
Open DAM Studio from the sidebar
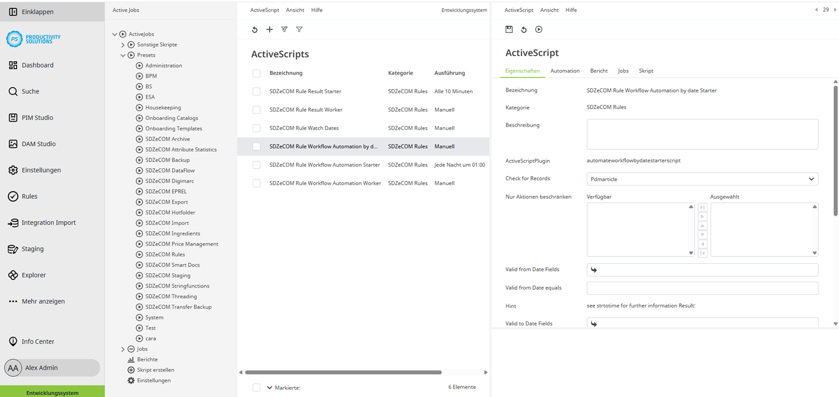(39, 143)
